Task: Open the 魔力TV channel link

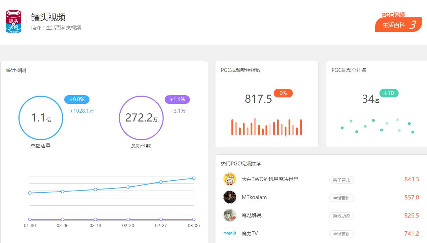Action: point(250,233)
